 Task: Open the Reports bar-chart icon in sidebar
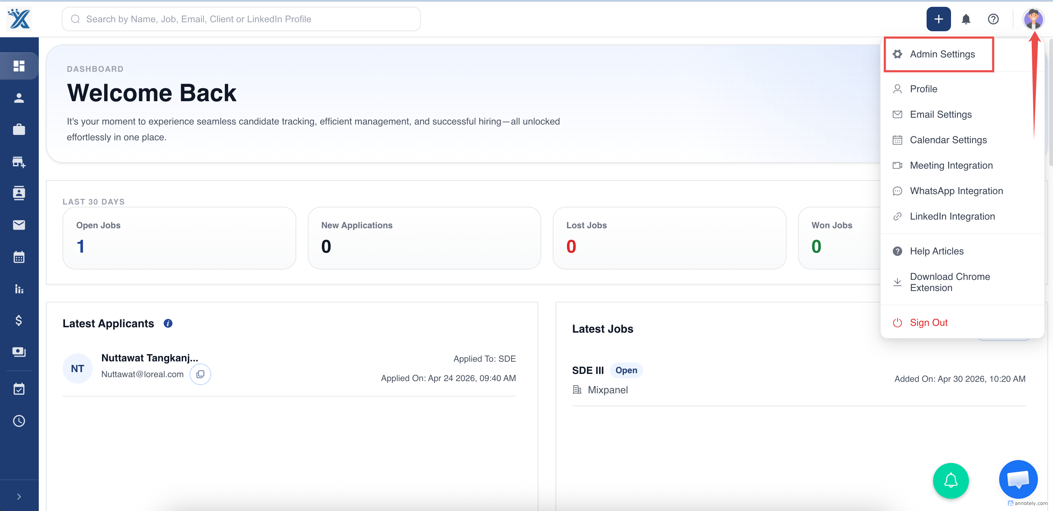[x=19, y=289]
